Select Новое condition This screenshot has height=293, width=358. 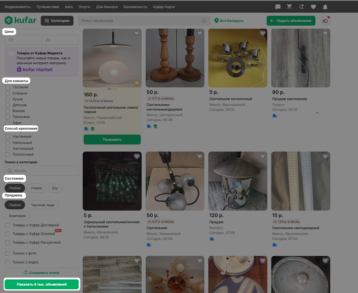point(36,188)
